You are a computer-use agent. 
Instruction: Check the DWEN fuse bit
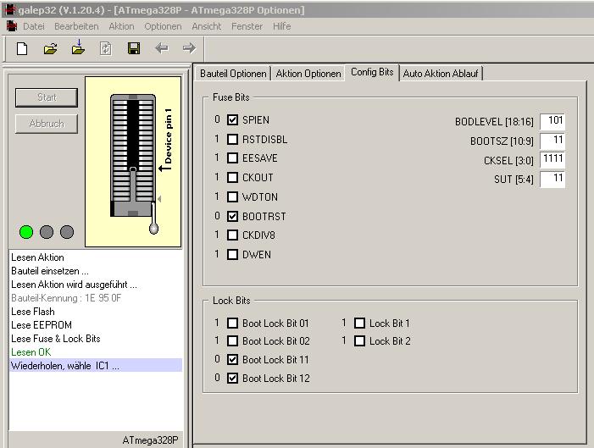click(x=232, y=254)
